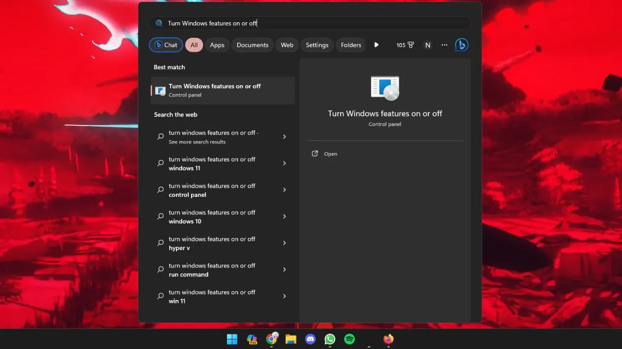Click the Windows Start button
Viewport: 622px width, 349px height.
(x=232, y=339)
